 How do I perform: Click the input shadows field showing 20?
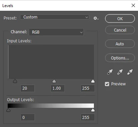27,88
